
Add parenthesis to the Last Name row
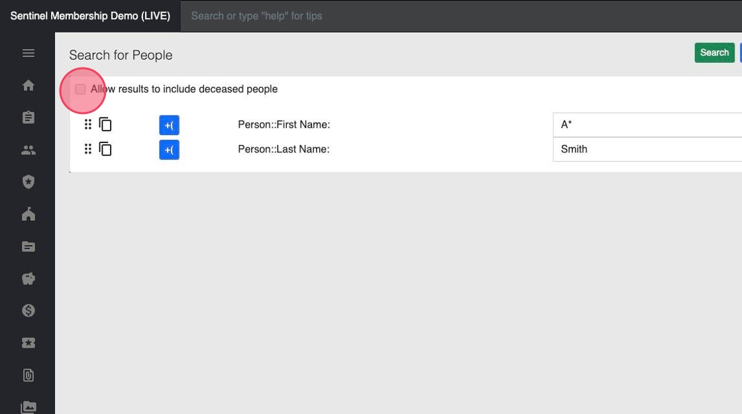(169, 150)
